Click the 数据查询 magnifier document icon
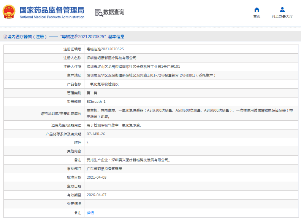This screenshot has height=219, width=301. coord(99,12)
